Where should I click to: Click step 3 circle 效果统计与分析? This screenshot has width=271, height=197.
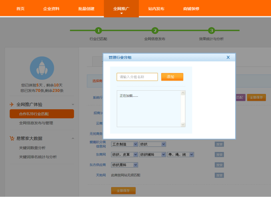[211, 31]
